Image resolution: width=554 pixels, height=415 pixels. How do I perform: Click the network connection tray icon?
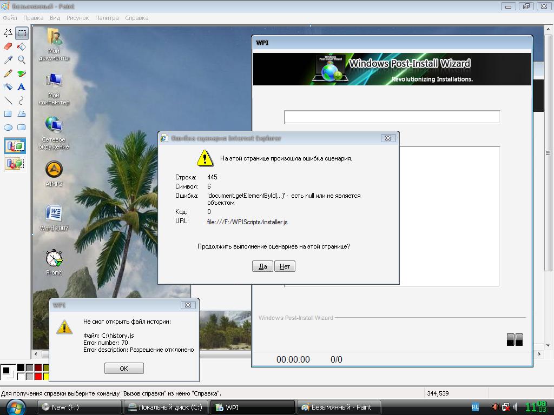[x=506, y=407]
